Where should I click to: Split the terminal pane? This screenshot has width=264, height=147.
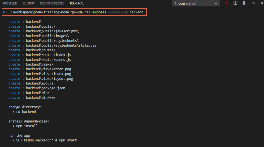click(235, 3)
